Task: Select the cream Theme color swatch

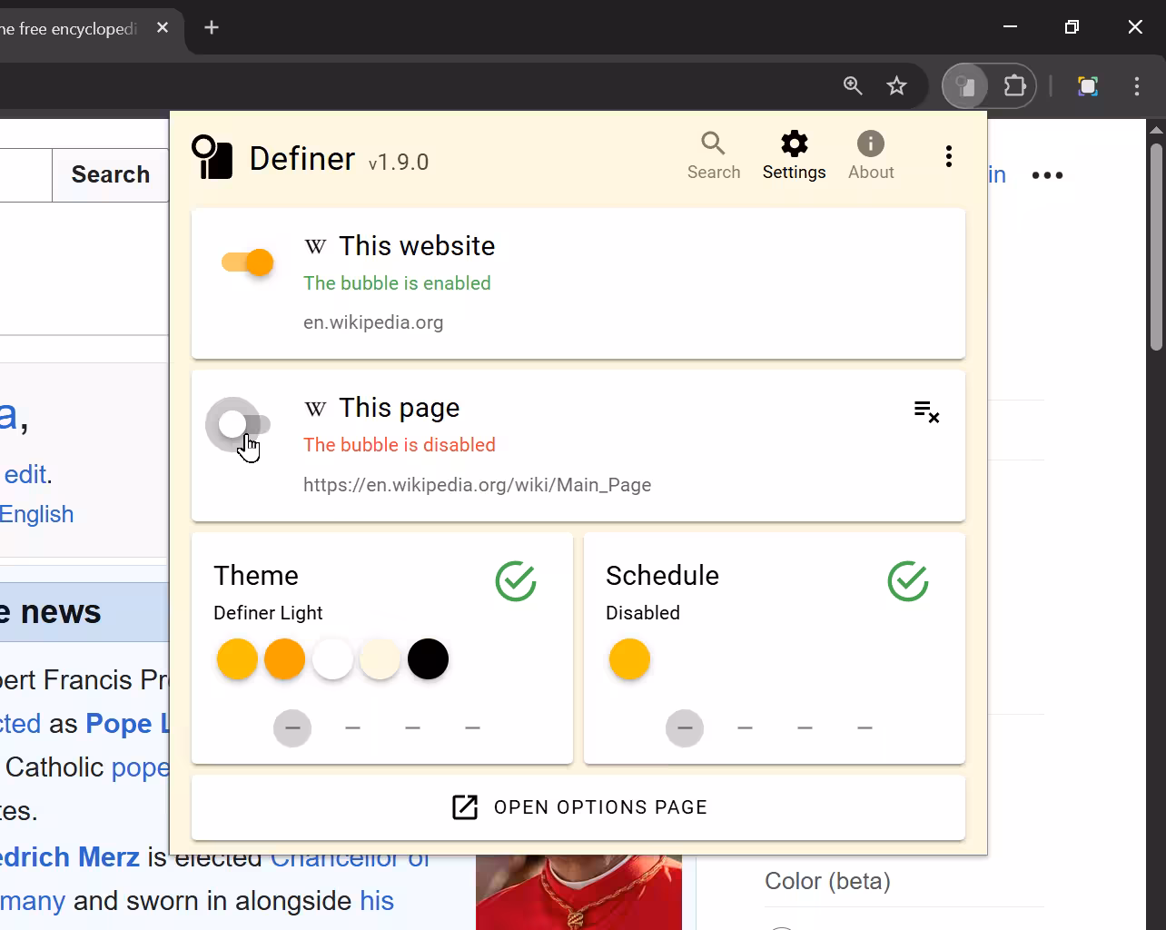Action: [x=380, y=659]
